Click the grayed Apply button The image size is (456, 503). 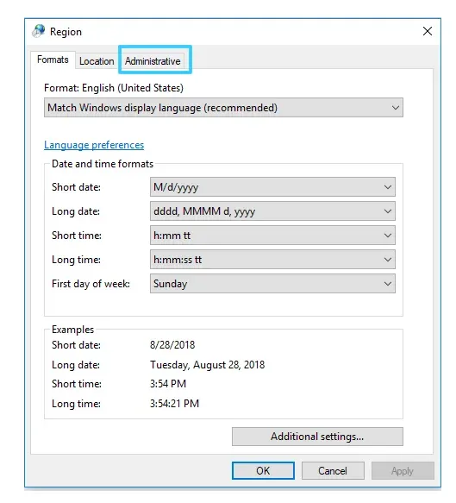[403, 470]
